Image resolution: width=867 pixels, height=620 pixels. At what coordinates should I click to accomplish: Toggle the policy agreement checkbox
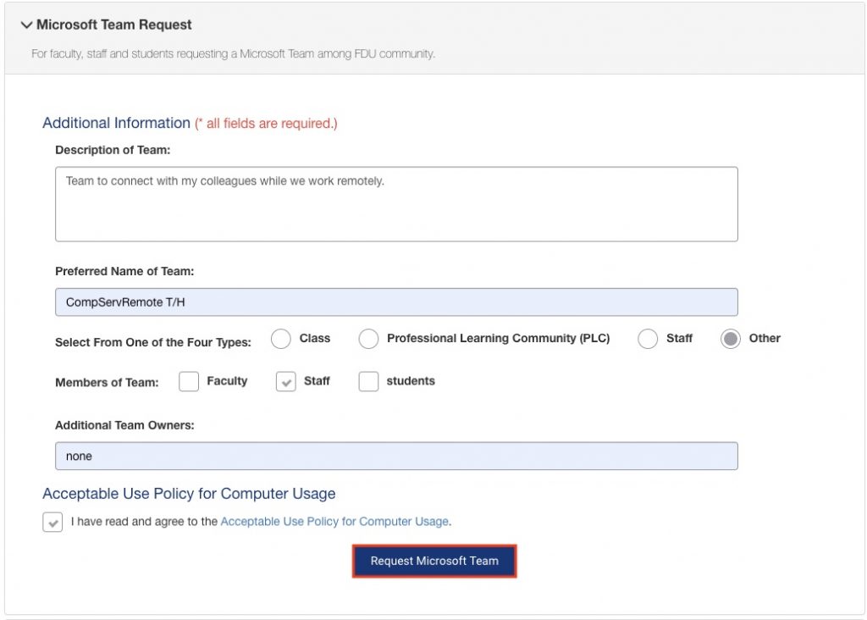[52, 522]
